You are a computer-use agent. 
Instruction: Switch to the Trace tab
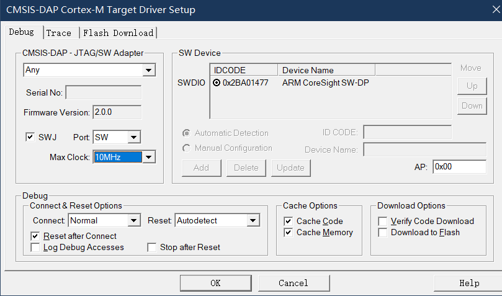[x=59, y=33]
